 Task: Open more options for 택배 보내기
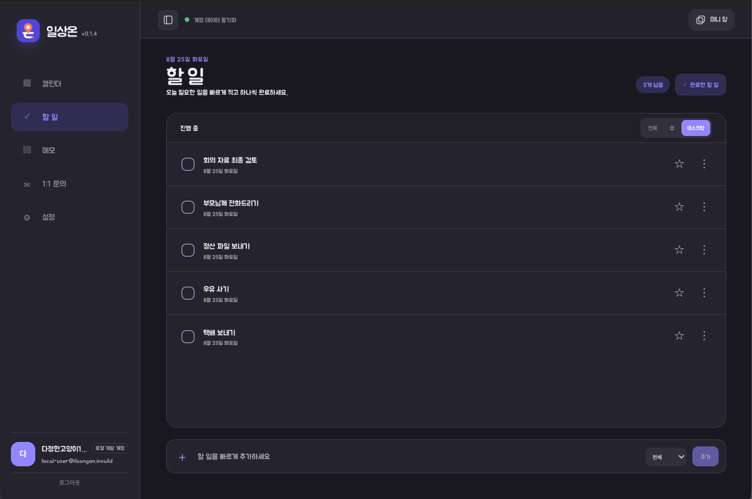tap(704, 335)
